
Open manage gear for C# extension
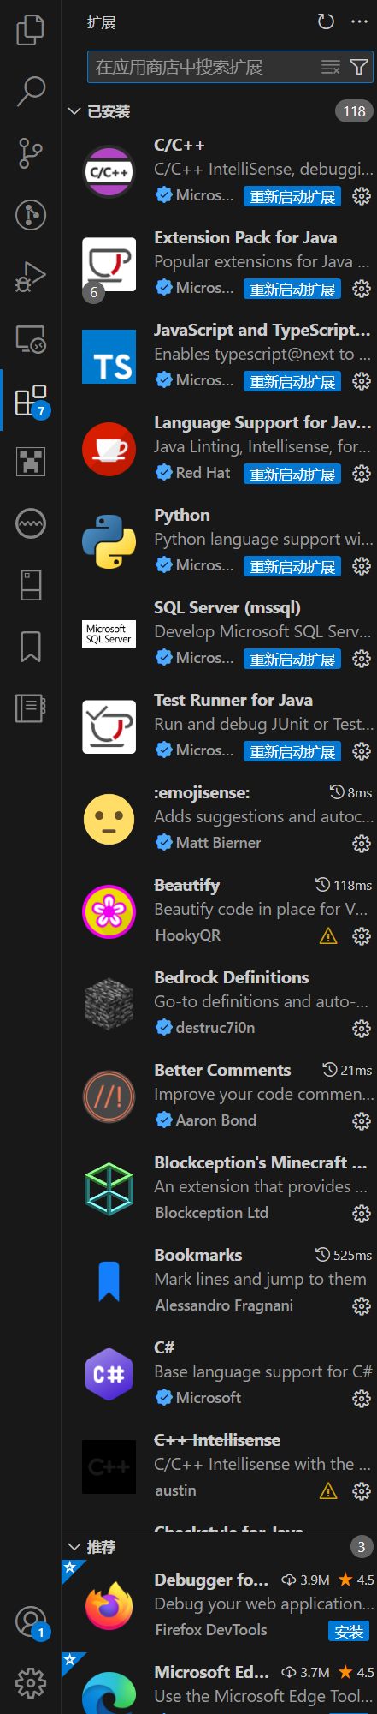pos(362,1399)
